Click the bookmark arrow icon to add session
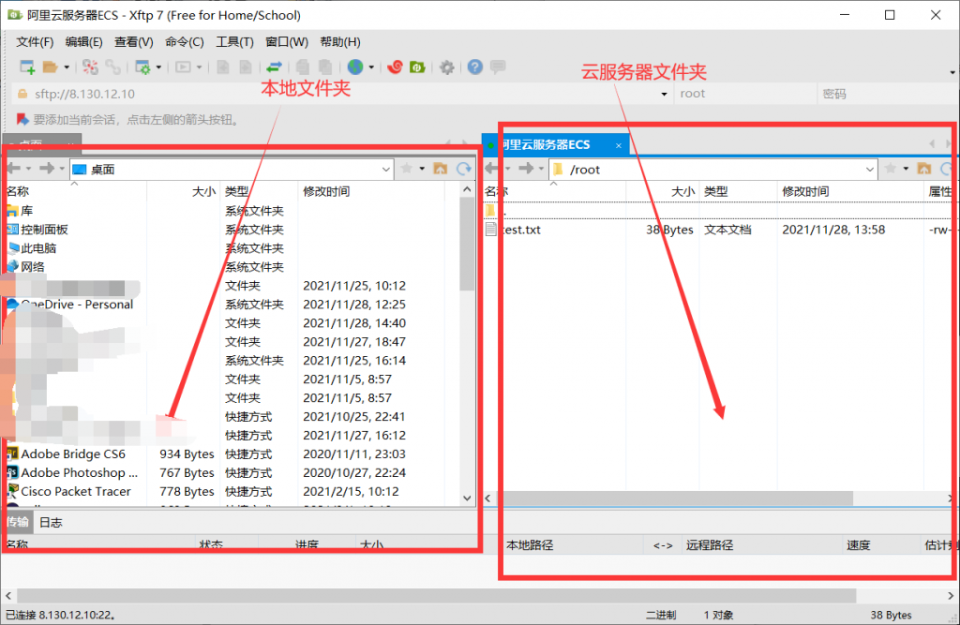 (22, 119)
